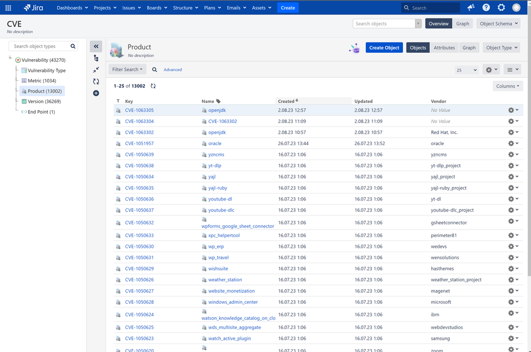Open the Assets menu
This screenshot has height=352, width=531.
[262, 8]
